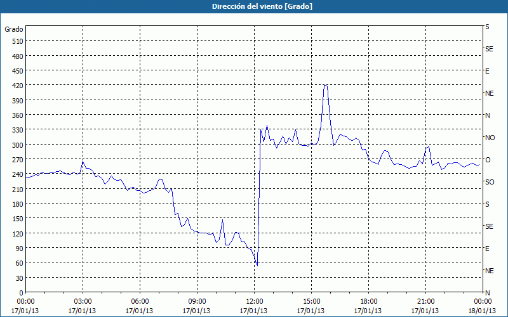Choose the 120 degree axis label
Viewport: 508px width, 317px height.
click(x=18, y=233)
